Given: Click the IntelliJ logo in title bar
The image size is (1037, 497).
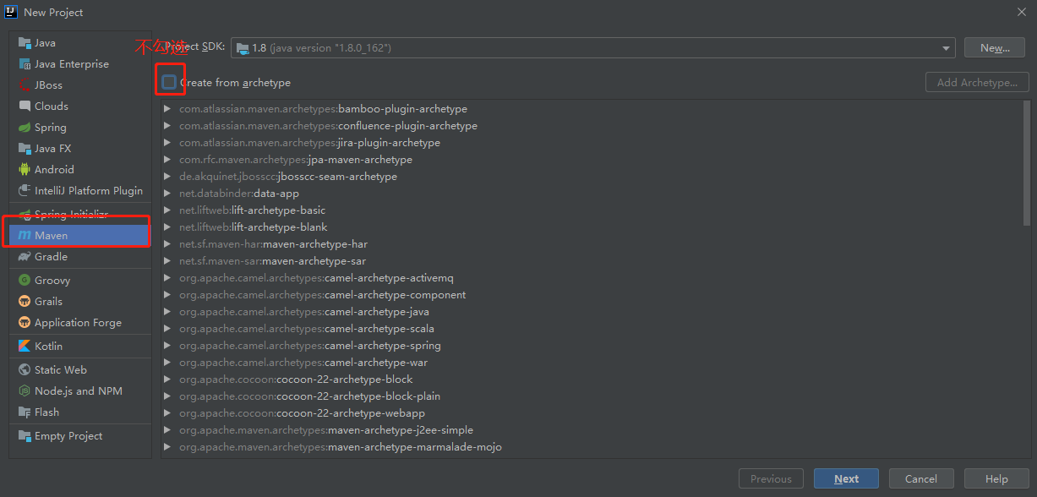Looking at the screenshot, I should tap(12, 12).
